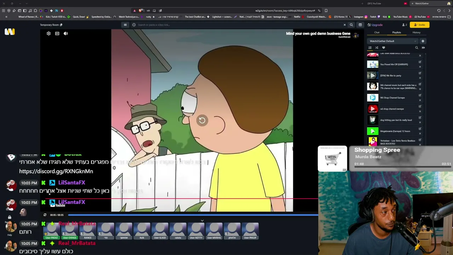This screenshot has width=453, height=255.
Task: Edit 'You Pissed Me Off (EARRAPE)' entry
Action: point(420,62)
